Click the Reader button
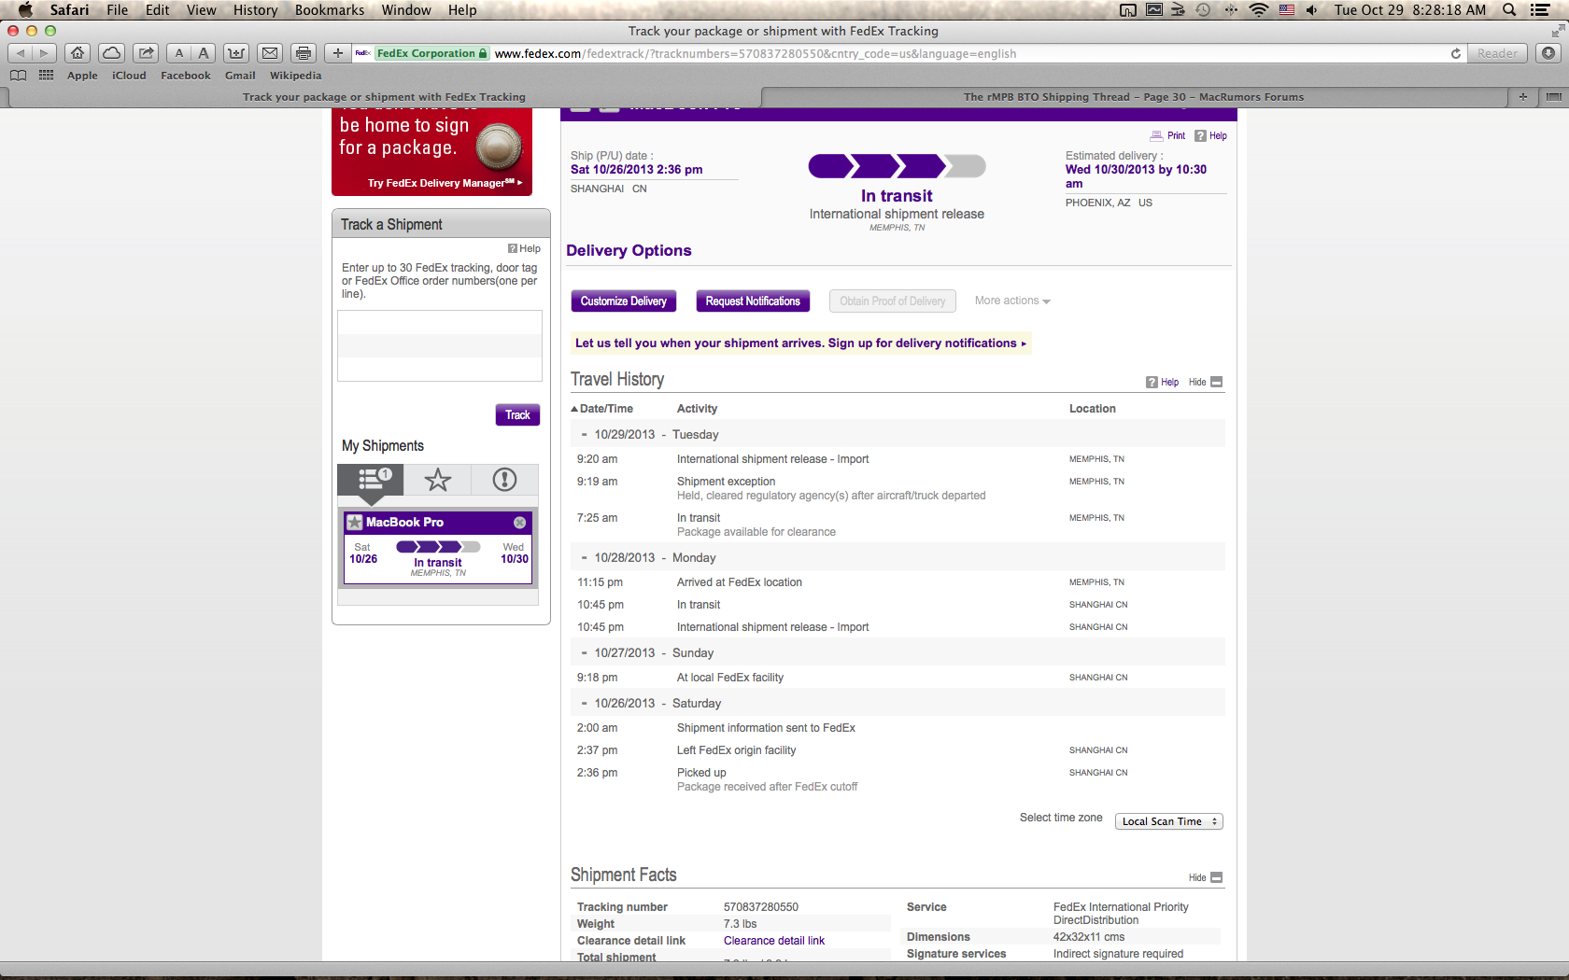Screen dimensions: 1569x980 tap(1497, 53)
